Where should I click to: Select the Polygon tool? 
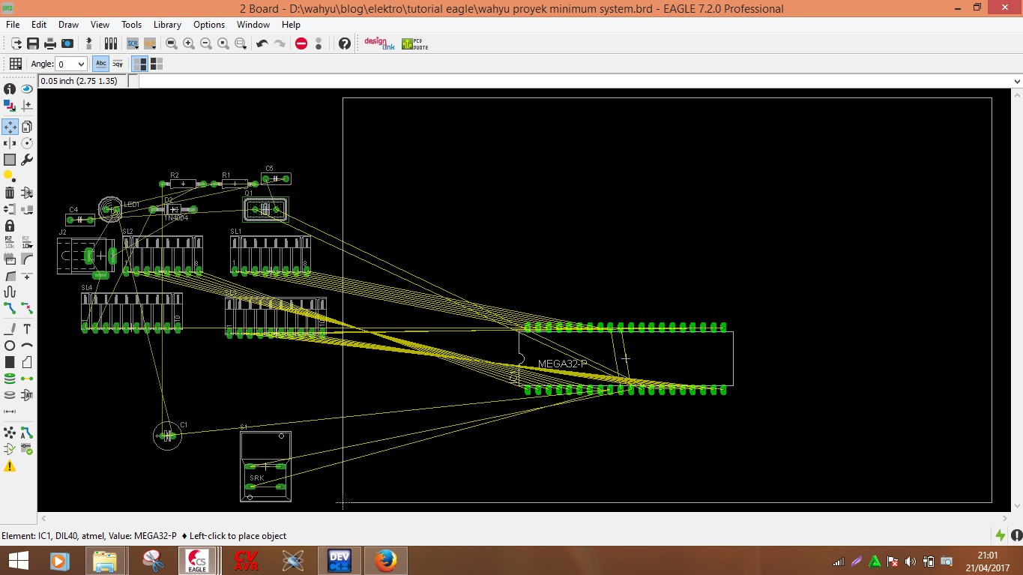tap(27, 362)
